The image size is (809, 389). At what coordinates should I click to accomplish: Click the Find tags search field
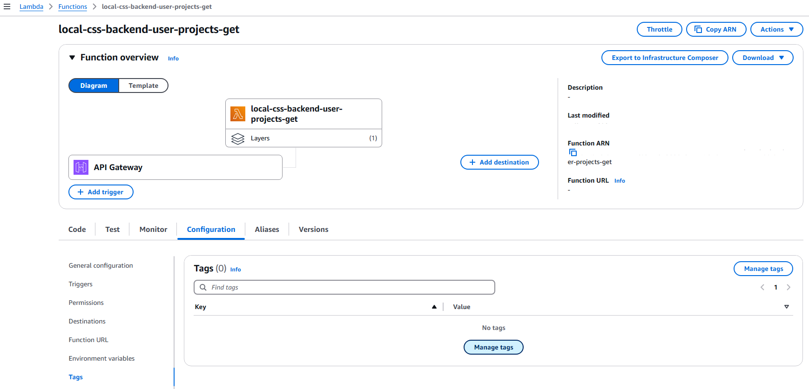pyautogui.click(x=344, y=287)
